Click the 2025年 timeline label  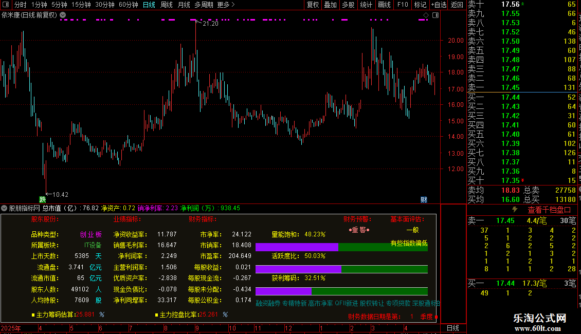11,328
